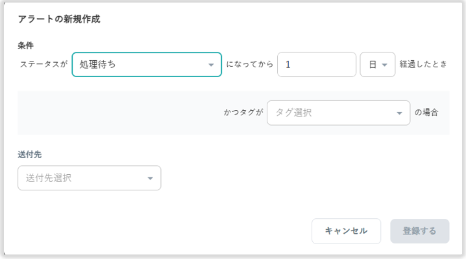Click the arrow in the status combo box
The height and width of the screenshot is (259, 466).
[x=211, y=65]
